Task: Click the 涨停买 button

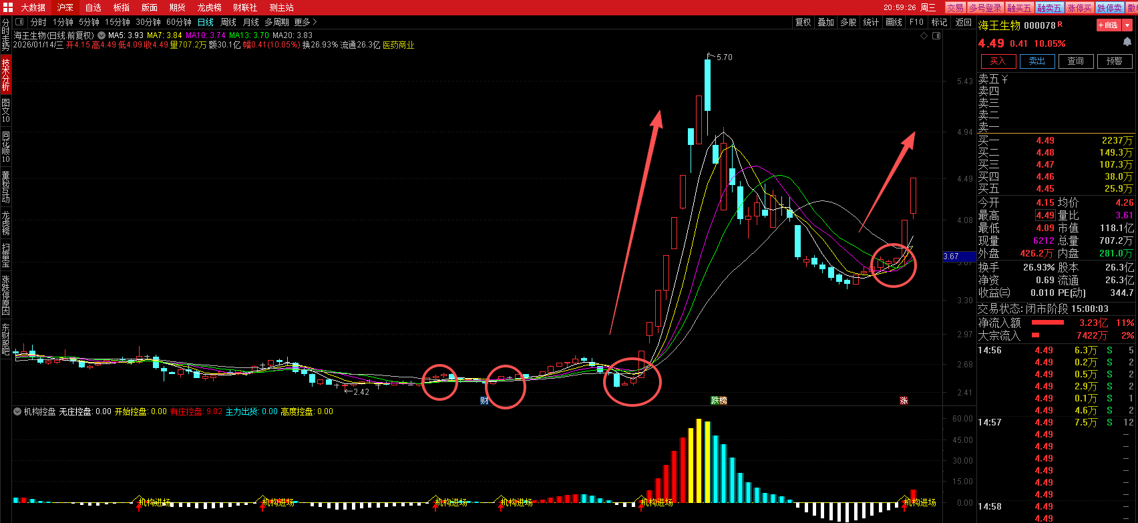Action: pos(1079,7)
